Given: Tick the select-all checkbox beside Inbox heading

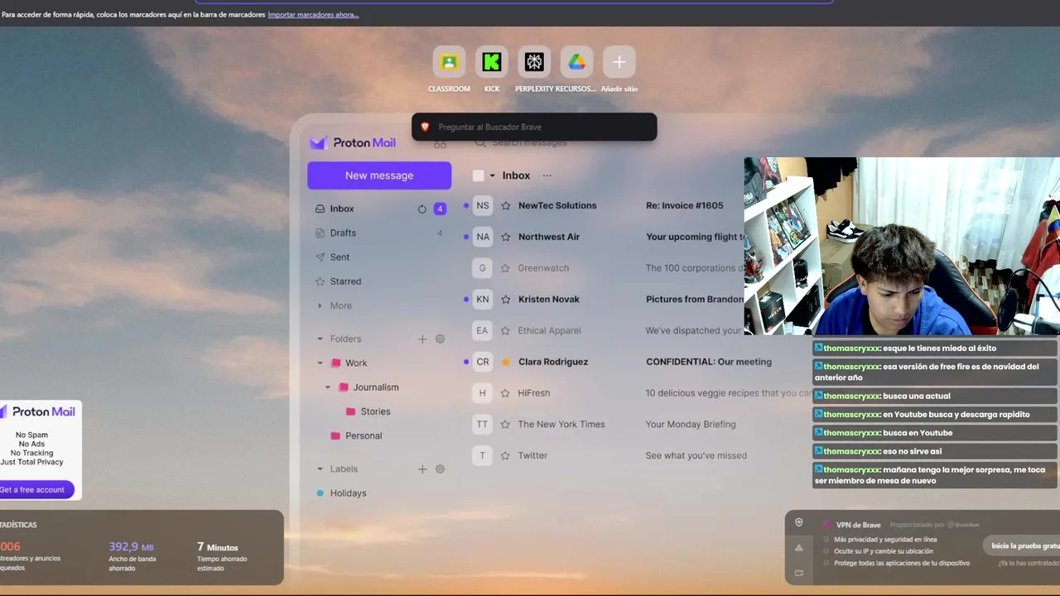Looking at the screenshot, I should point(478,175).
